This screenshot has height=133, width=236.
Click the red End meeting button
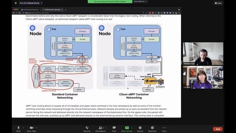(x=218, y=129)
